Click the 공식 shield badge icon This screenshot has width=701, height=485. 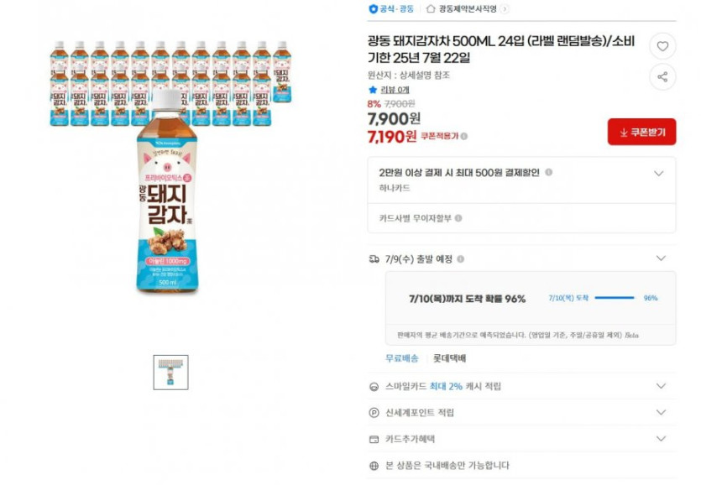click(373, 8)
